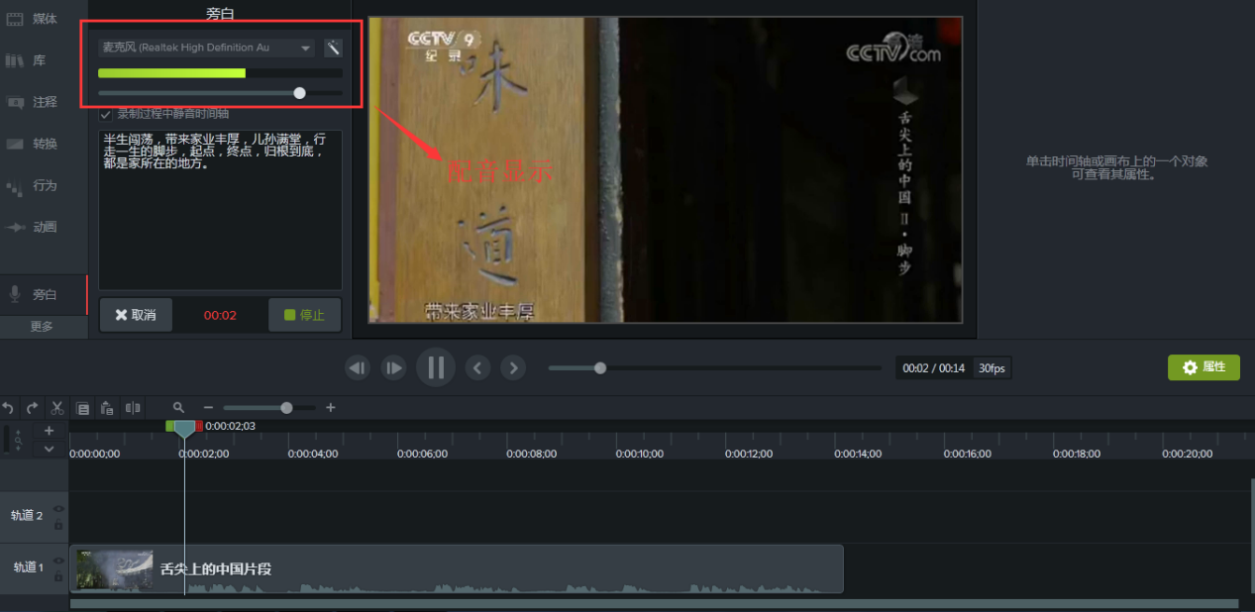This screenshot has width=1255, height=612.
Task: Switch to the 注释 annotations tab
Action: point(44,102)
